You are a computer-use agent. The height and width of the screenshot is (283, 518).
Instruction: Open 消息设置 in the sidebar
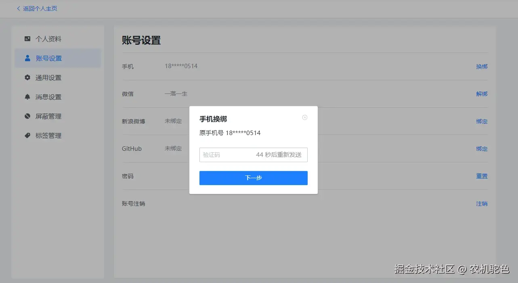(x=58, y=97)
